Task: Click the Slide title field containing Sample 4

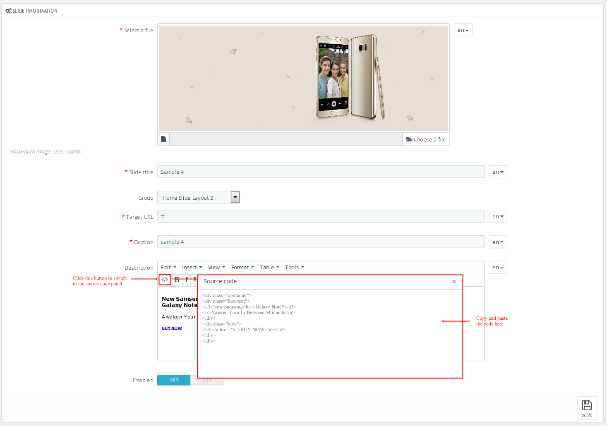Action: coord(321,172)
